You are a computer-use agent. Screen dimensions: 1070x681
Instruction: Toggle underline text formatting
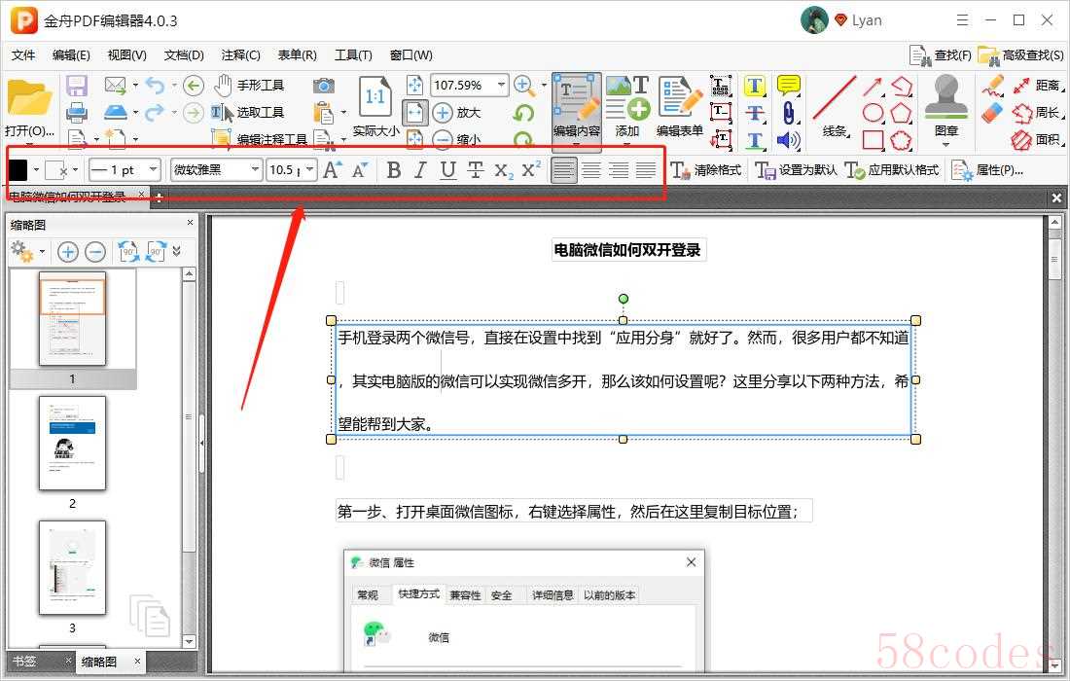click(447, 170)
